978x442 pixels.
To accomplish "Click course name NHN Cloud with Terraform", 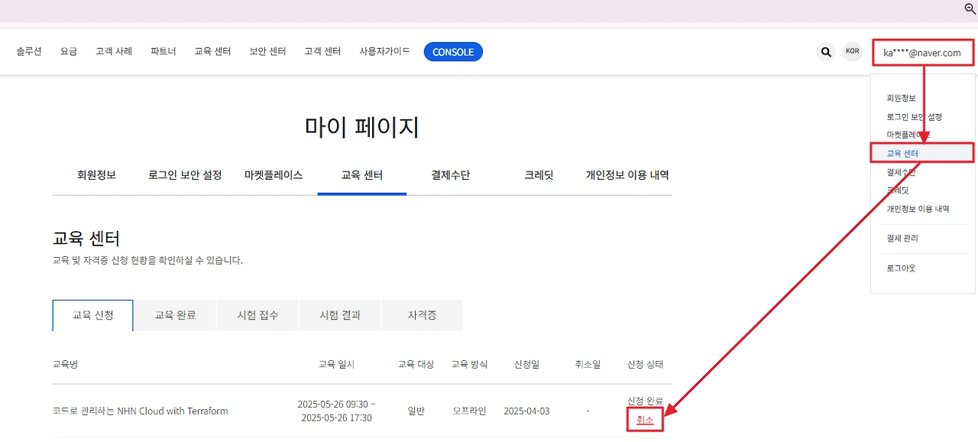I will (141, 411).
